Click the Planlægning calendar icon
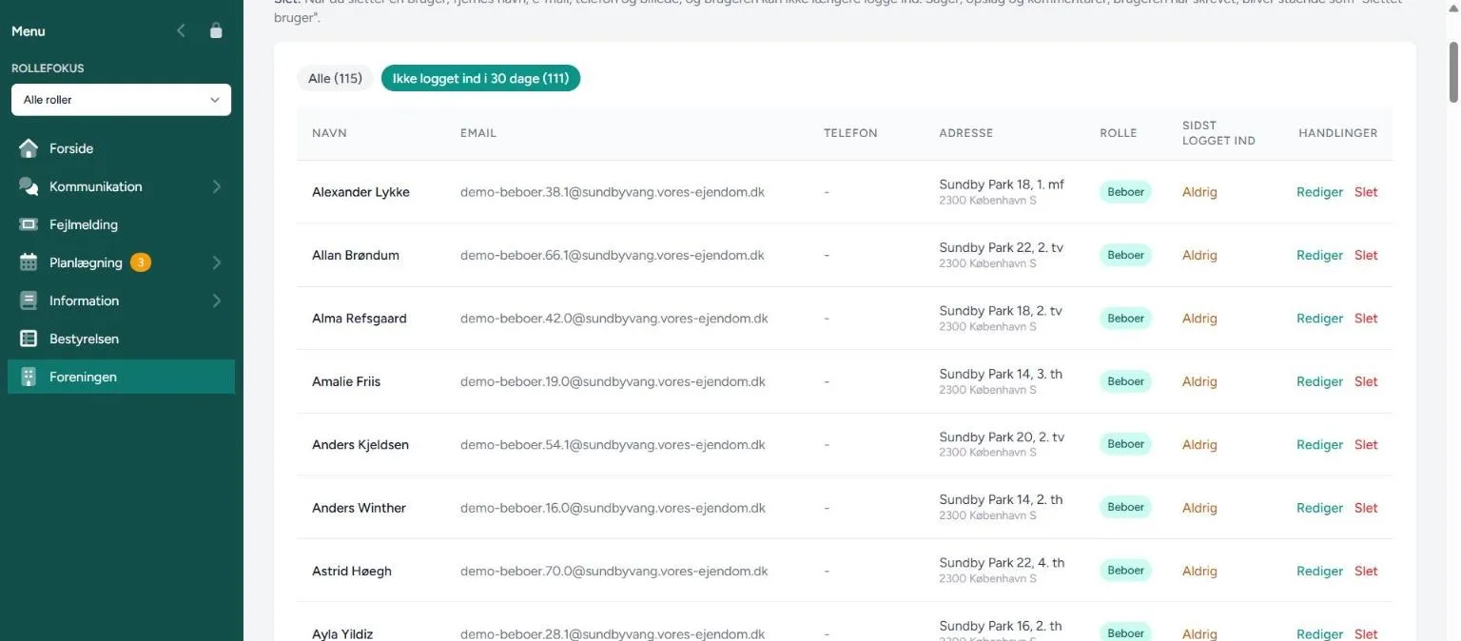This screenshot has width=1461, height=641. pos(29,262)
